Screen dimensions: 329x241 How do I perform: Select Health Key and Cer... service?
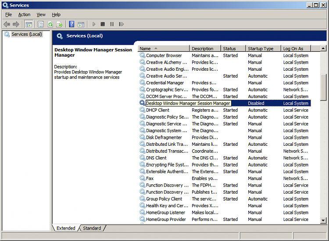[225, 205]
